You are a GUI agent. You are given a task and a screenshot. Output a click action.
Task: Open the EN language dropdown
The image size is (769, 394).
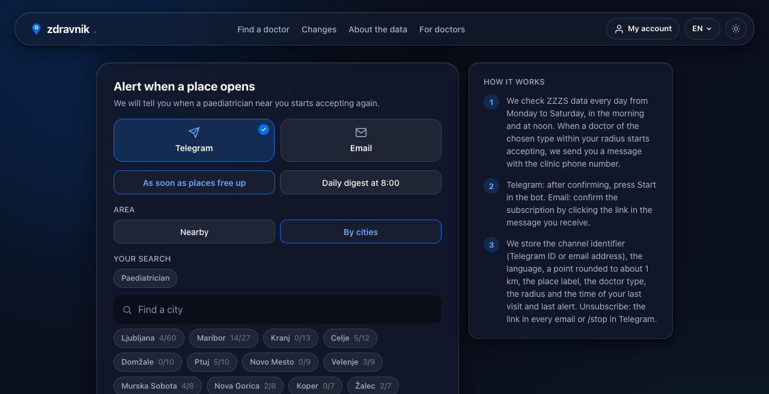[702, 29]
